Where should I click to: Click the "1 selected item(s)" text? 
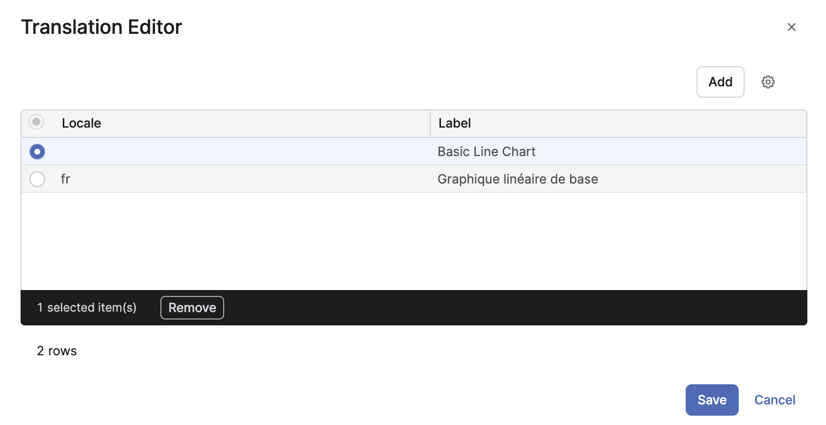(87, 308)
